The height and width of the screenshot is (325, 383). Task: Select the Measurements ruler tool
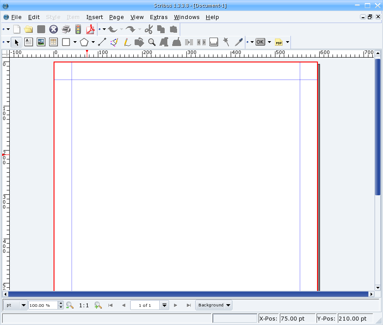pos(214,42)
